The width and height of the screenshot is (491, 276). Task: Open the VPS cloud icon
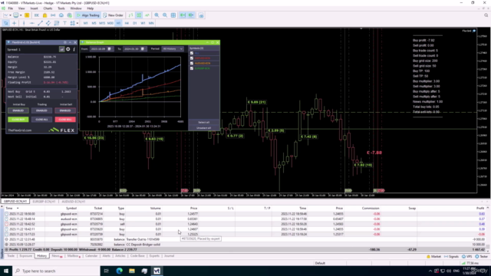tap(61, 15)
